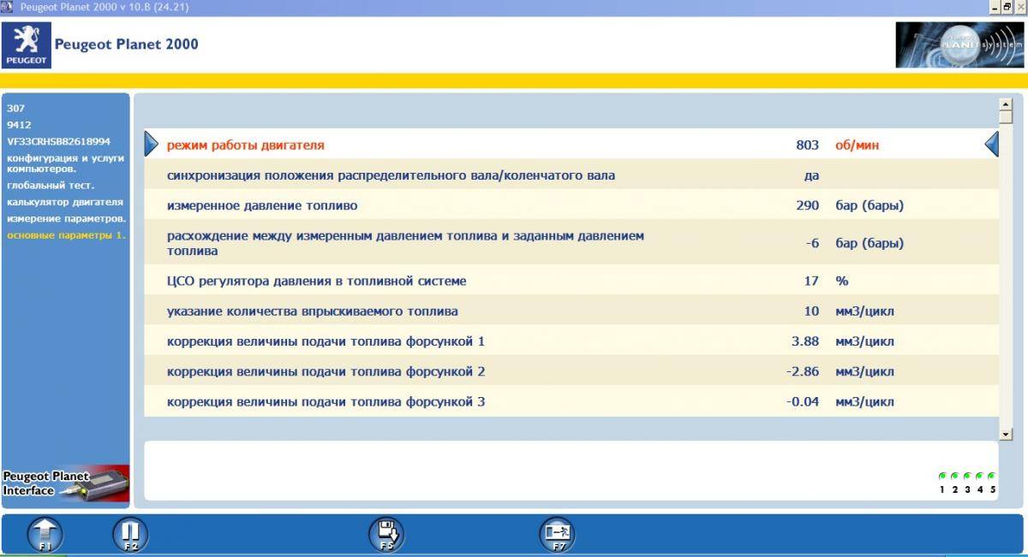
Task: Click the Planet System logo banner
Action: [x=959, y=44]
